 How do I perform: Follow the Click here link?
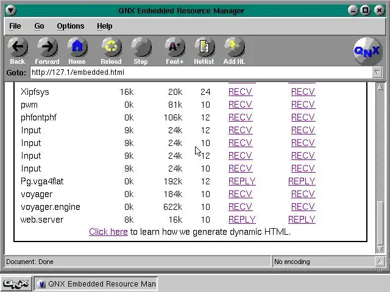108,232
